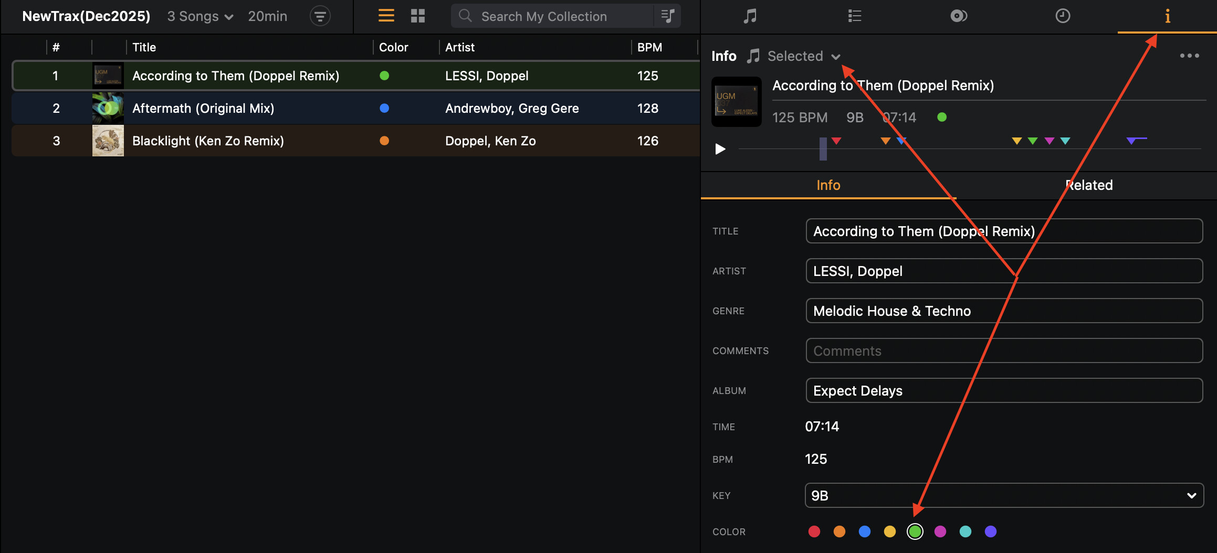Switch to grid view layout
This screenshot has width=1217, height=553.
(417, 16)
